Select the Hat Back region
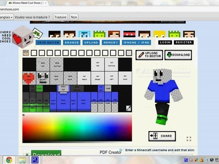Image resolution: width=219 pixels, height=164 pixels. tap(125, 78)
